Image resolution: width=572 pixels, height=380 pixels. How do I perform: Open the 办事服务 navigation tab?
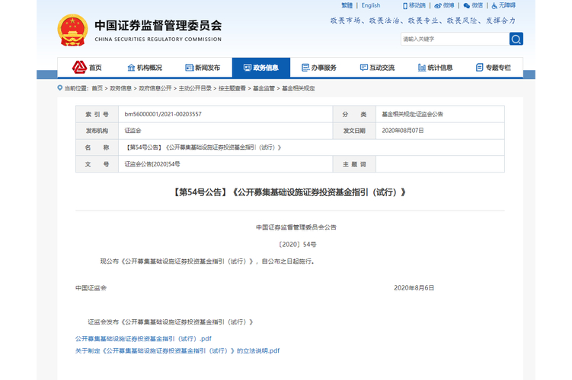(319, 68)
